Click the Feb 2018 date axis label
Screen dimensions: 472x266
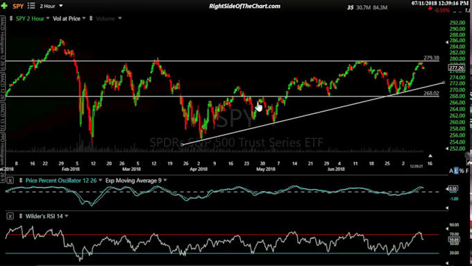point(71,169)
